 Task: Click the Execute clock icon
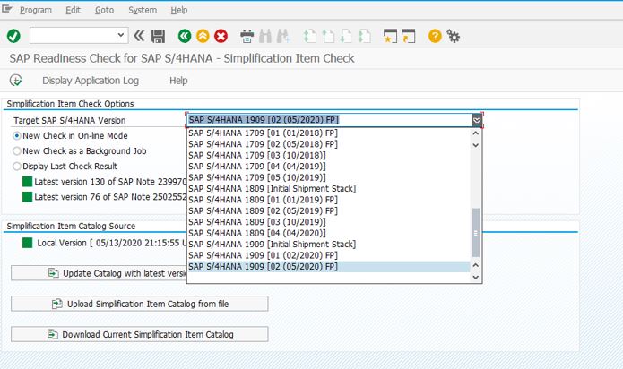pyautogui.click(x=15, y=80)
